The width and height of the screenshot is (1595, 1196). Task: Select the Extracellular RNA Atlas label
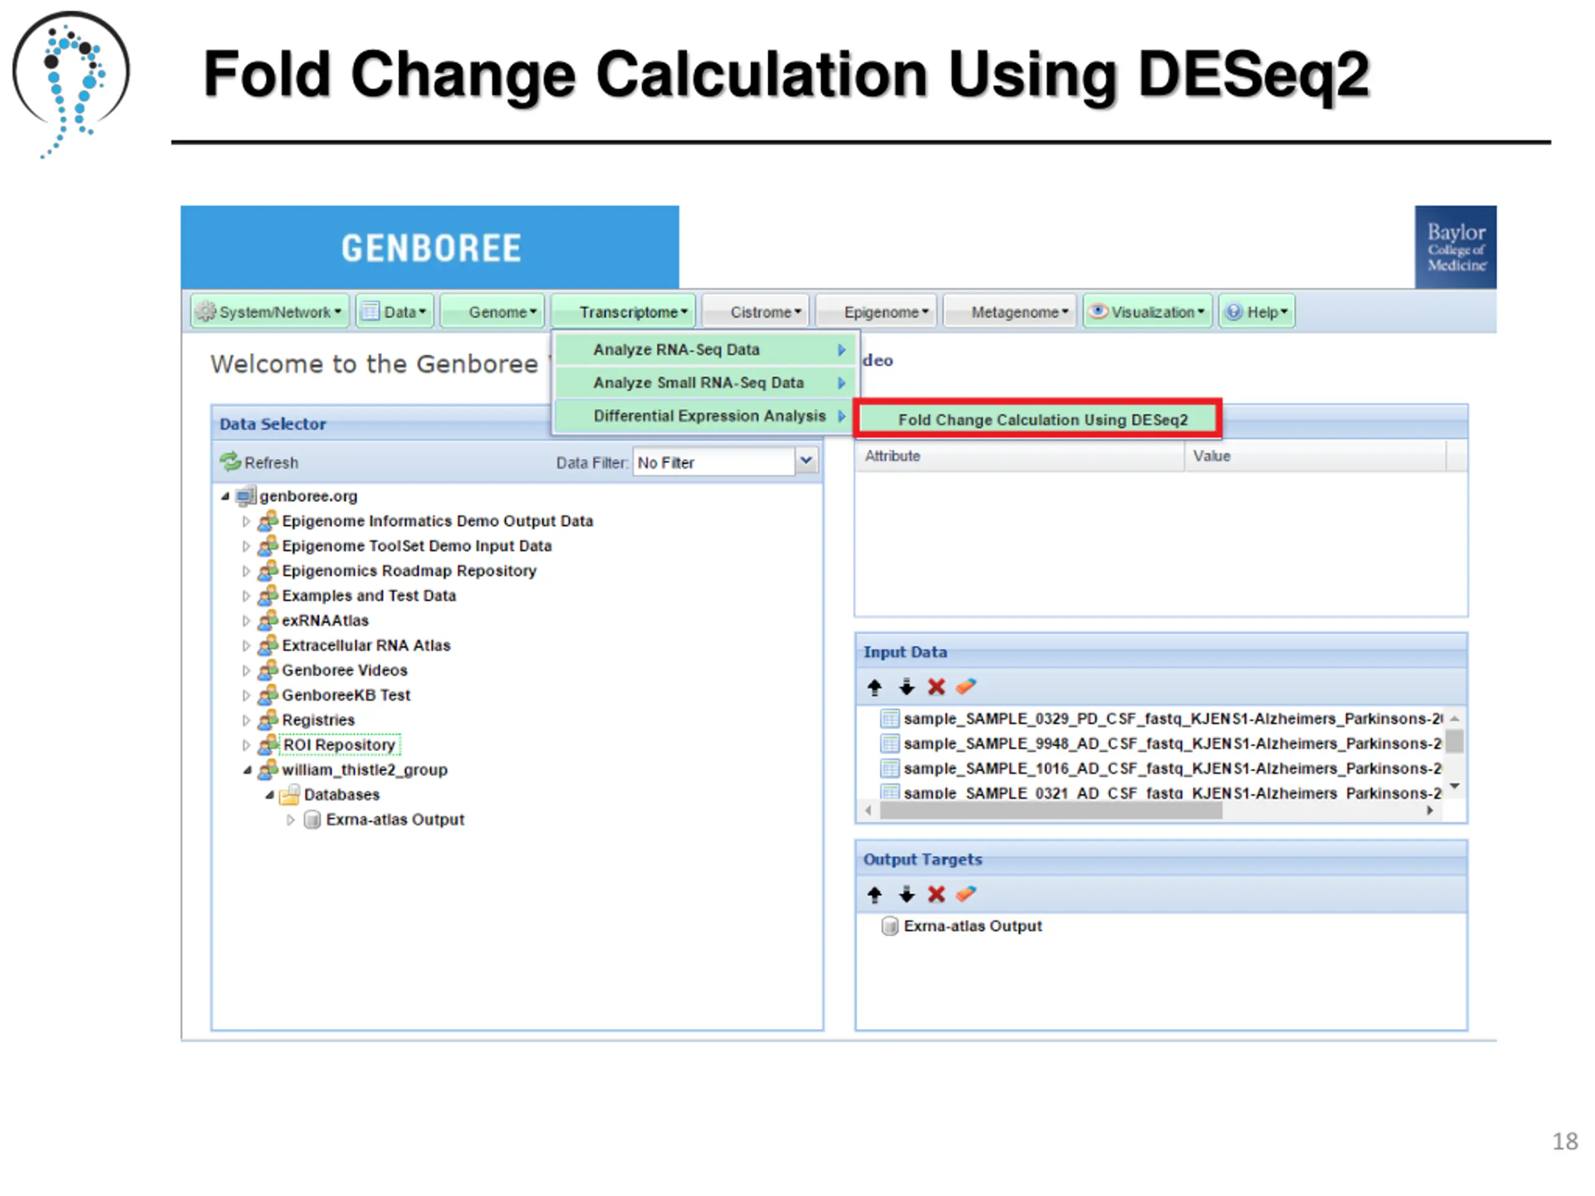(366, 646)
